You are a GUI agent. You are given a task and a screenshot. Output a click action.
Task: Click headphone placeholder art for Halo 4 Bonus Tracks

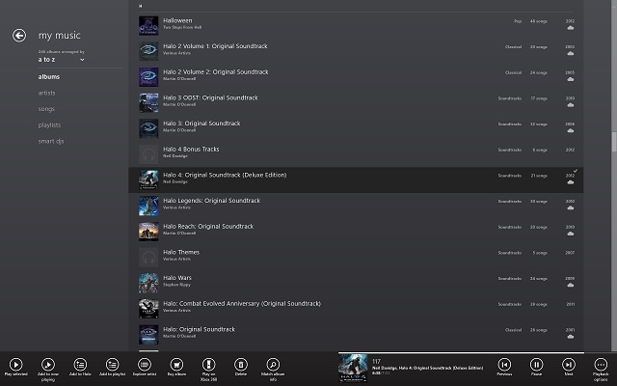(x=148, y=154)
